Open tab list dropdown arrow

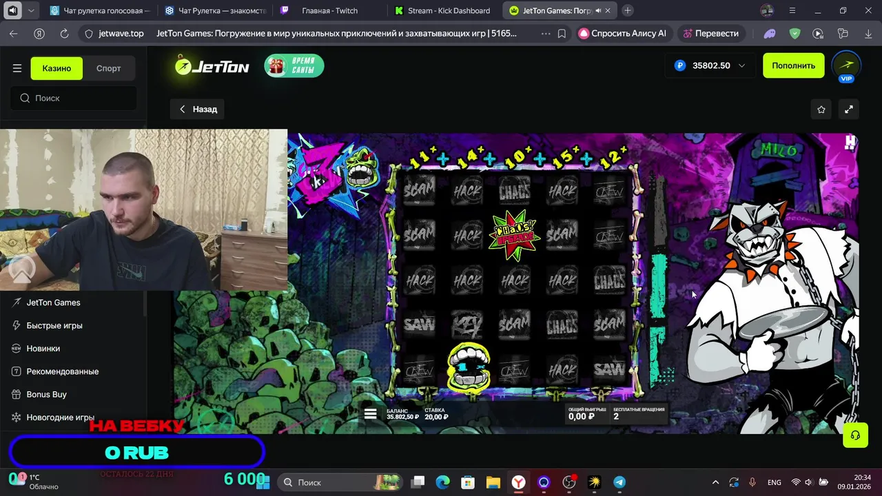tap(32, 10)
